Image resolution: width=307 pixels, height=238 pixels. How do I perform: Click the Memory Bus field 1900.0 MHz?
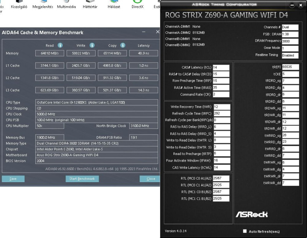pyautogui.click(x=50, y=137)
